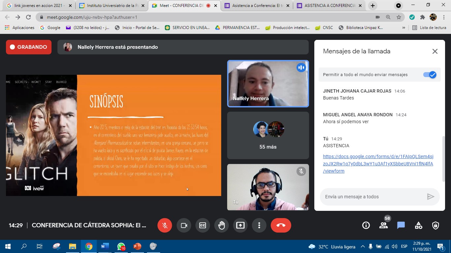Close the Mensajes de la llamada panel

[x=435, y=51]
